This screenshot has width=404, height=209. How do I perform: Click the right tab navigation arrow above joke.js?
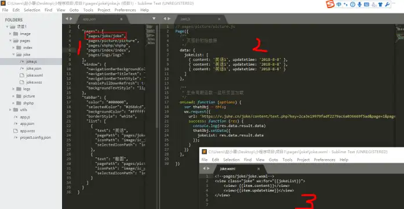pyautogui.click(x=169, y=19)
